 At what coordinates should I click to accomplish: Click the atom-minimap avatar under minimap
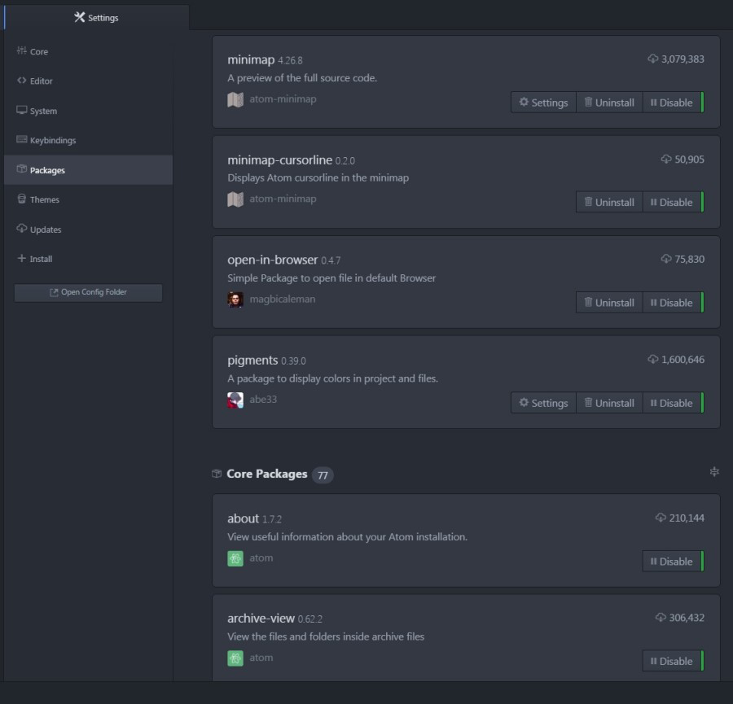pyautogui.click(x=235, y=99)
